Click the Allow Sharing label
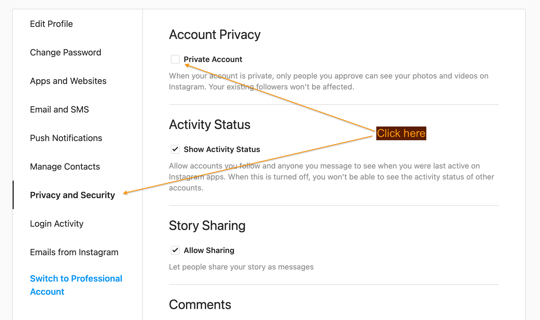The width and height of the screenshot is (540, 320). [209, 250]
